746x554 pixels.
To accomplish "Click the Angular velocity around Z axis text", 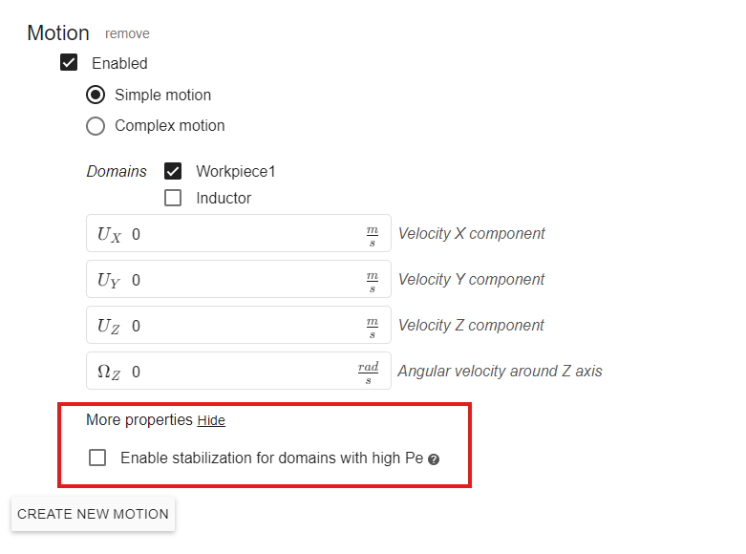I will [500, 372].
